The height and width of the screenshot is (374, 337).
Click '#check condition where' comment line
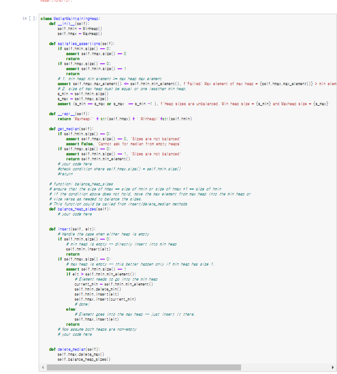pyautogui.click(x=119, y=169)
